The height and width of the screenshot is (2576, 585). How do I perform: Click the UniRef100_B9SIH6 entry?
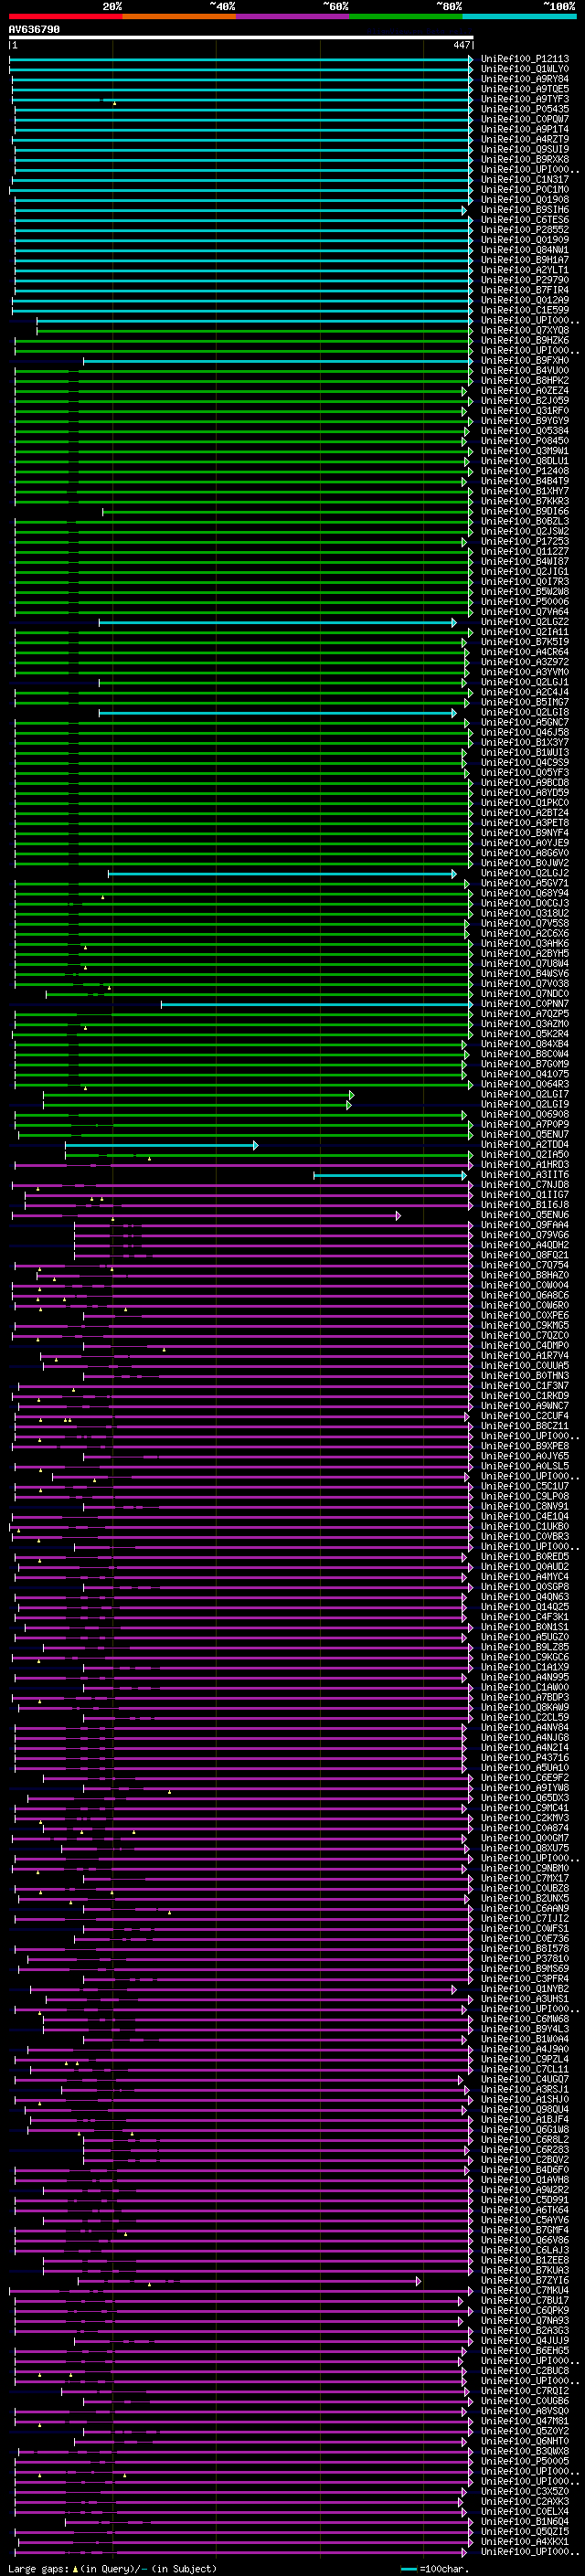click(x=525, y=210)
